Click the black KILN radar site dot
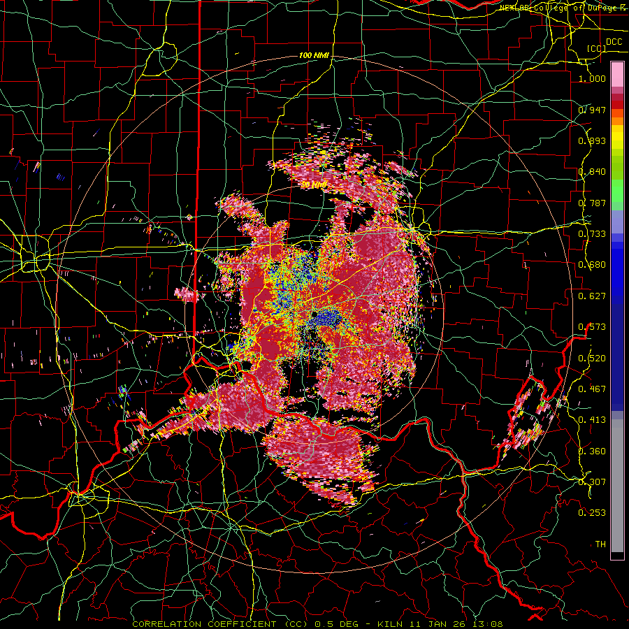The image size is (629, 629). click(314, 314)
